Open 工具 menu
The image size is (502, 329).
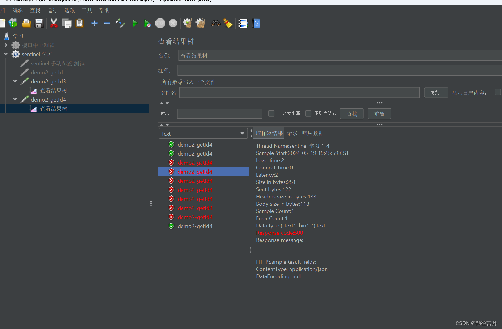[87, 11]
